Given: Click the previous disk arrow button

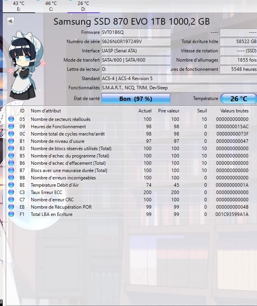Looking at the screenshot, I should pos(10,21).
